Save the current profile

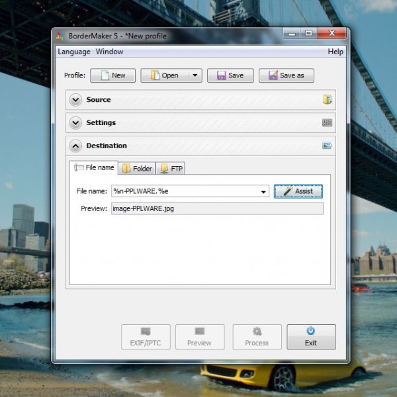[230, 75]
